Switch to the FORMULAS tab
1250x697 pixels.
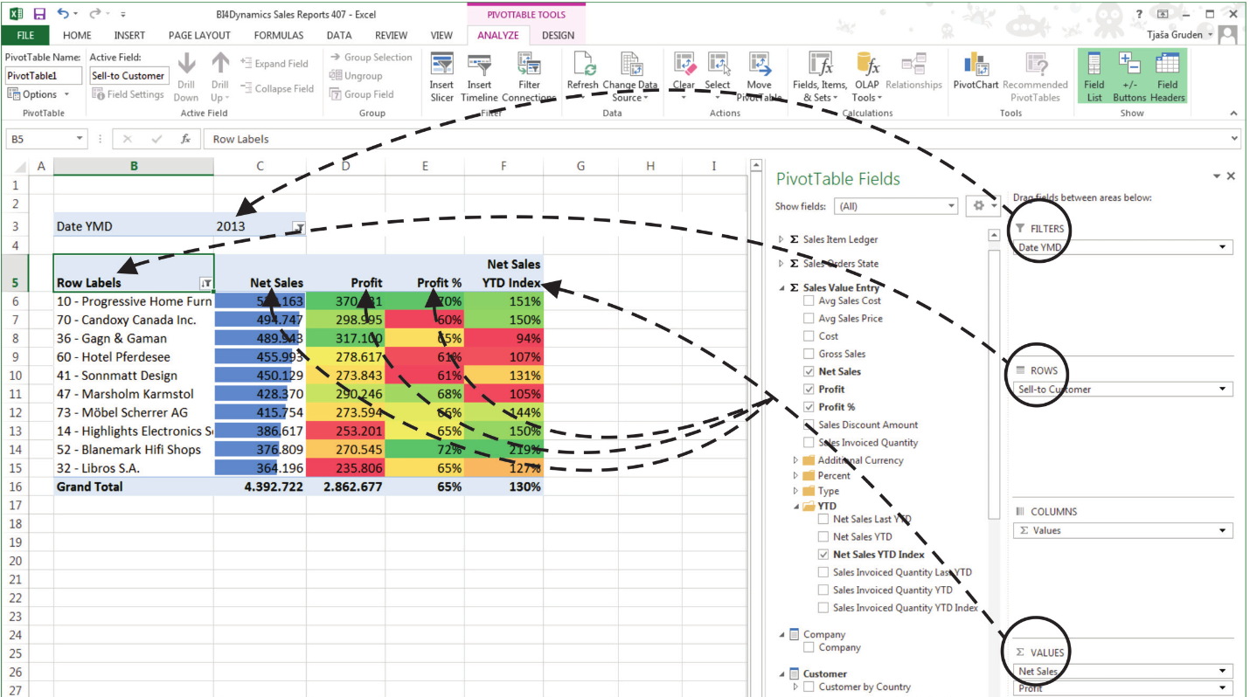(279, 36)
